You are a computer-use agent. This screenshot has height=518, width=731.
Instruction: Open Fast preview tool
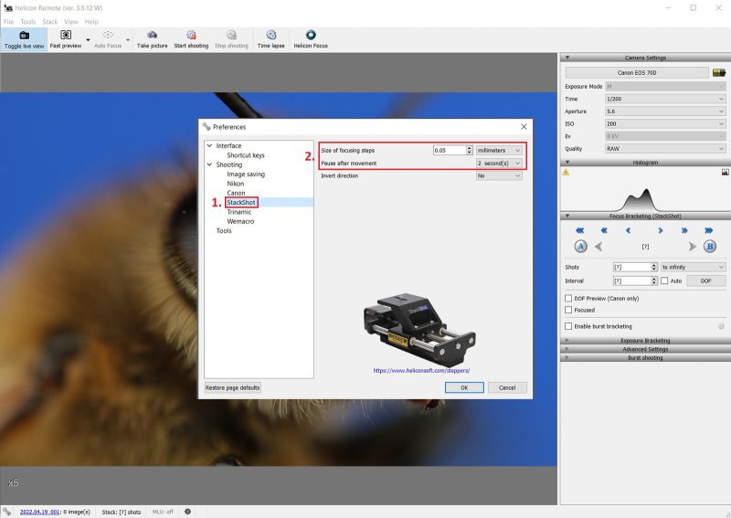(66, 39)
